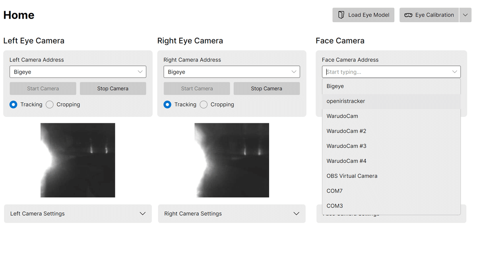
Task: Select Cropping mode for left eye
Action: click(50, 105)
